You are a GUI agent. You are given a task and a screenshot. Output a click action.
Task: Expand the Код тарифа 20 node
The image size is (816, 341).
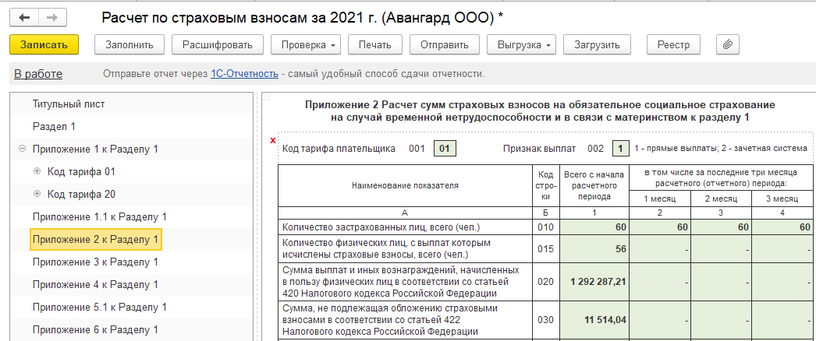click(37, 194)
